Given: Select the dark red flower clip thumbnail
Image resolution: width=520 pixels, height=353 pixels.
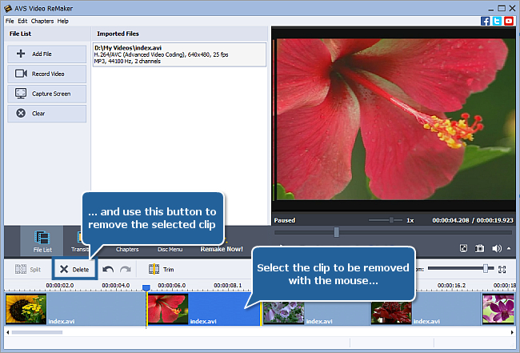Looking at the screenshot, I should (x=391, y=313).
